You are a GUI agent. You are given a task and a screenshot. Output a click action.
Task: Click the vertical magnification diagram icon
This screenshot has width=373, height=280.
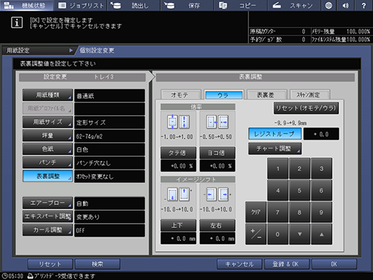pyautogui.click(x=178, y=122)
